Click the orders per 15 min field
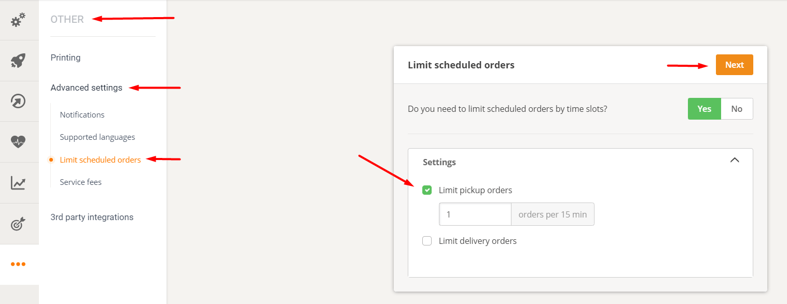 (475, 214)
